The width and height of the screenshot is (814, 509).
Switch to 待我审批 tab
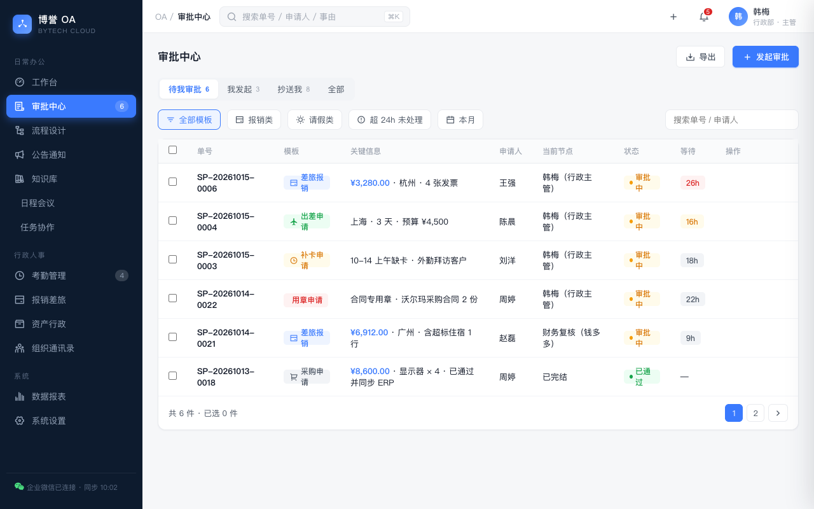189,89
